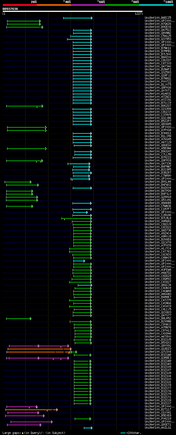The image size is (176, 435).
Task: Select label UniRef100_B7NK11
Action: point(158,48)
